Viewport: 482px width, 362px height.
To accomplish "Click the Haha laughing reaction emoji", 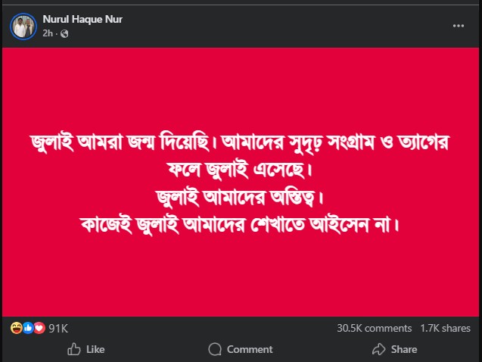I will point(16,328).
